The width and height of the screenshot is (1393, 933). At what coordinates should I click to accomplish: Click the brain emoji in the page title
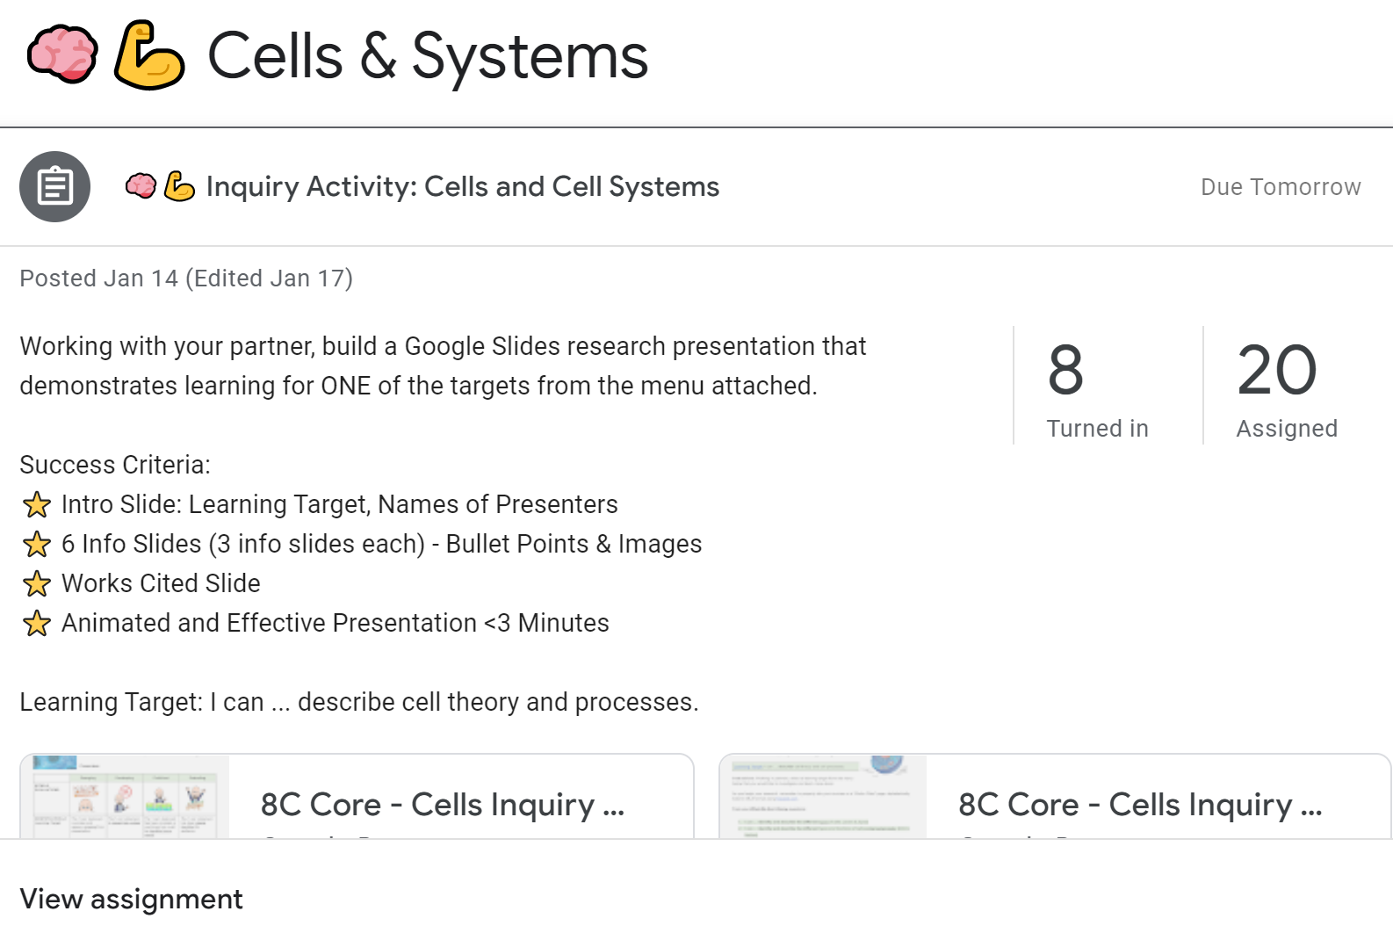tap(62, 55)
